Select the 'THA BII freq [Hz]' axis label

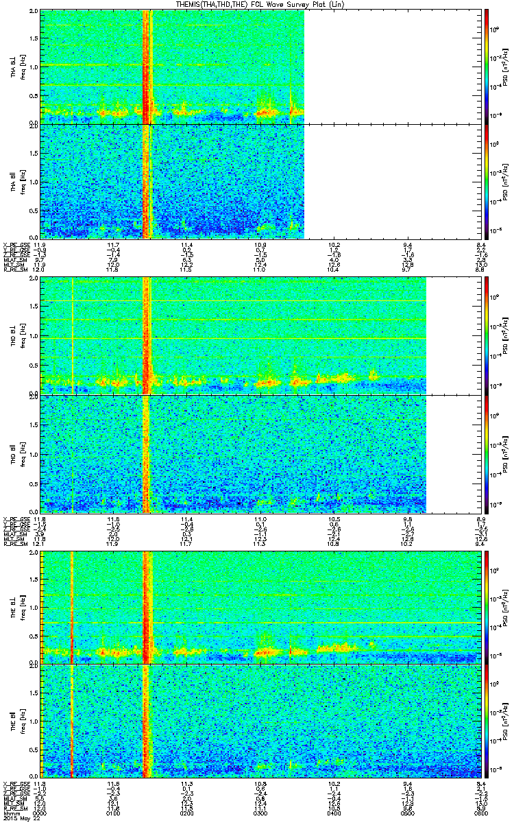(x=16, y=180)
